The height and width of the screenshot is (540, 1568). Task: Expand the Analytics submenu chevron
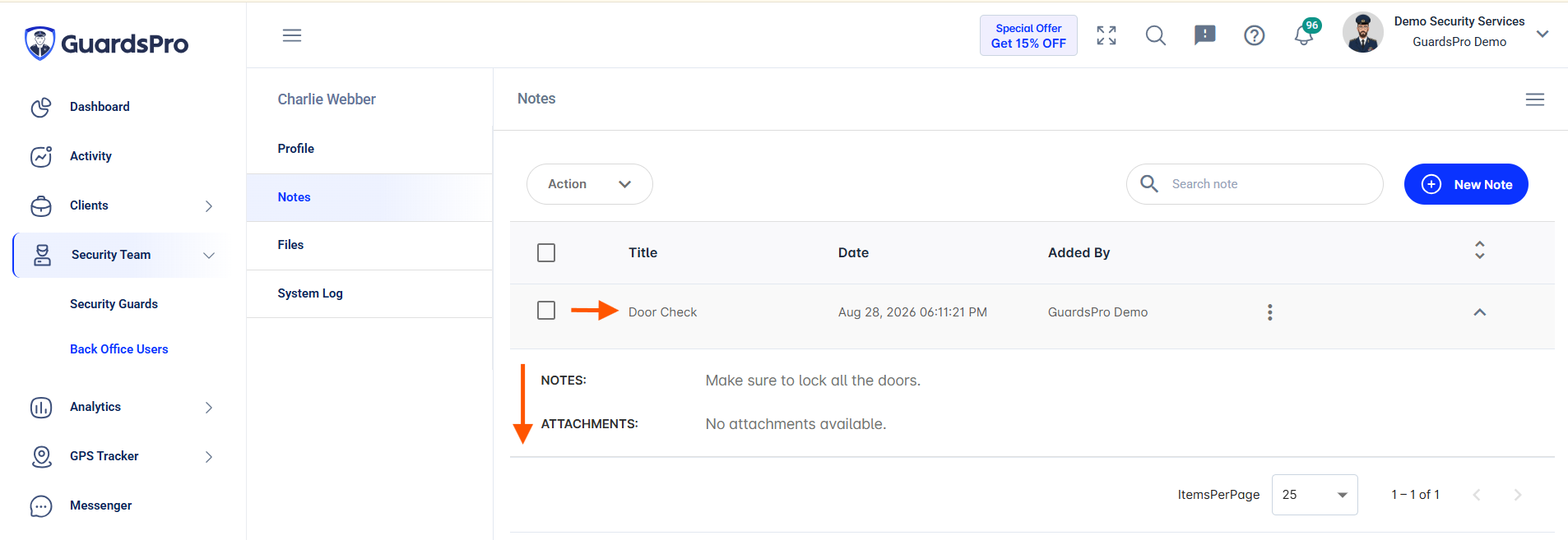(209, 408)
